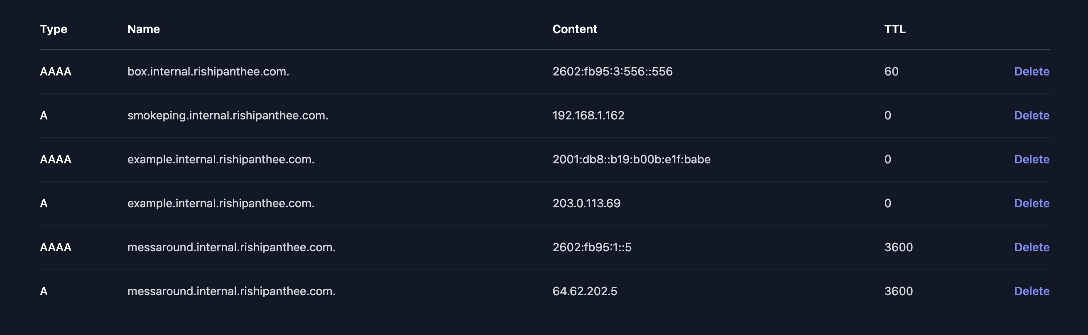Click the TTL value 60
1088x335 pixels.
point(891,71)
